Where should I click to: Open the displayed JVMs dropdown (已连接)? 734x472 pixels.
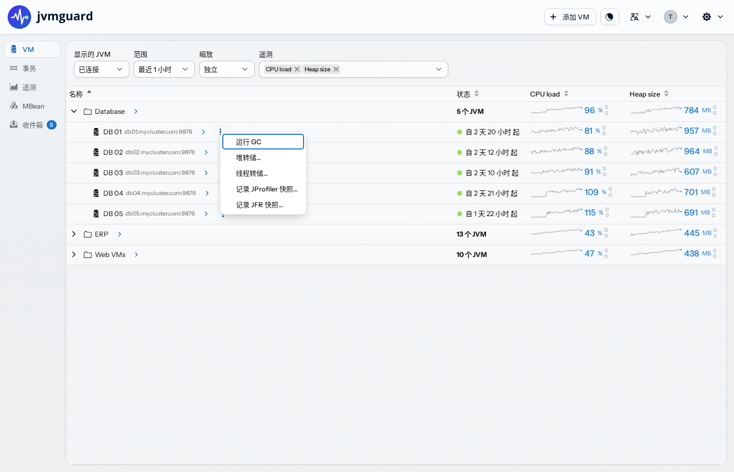(x=101, y=69)
